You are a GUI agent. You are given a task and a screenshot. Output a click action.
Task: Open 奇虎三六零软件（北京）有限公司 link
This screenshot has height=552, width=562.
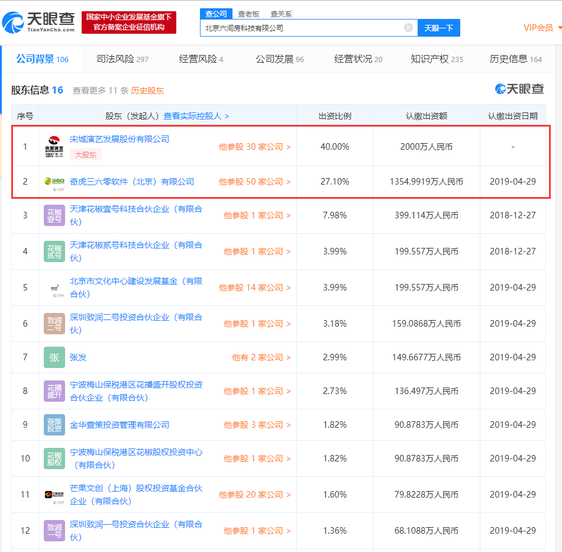pos(132,182)
